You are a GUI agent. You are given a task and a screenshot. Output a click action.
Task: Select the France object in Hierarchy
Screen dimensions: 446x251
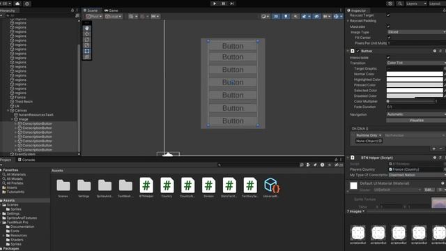click(x=20, y=98)
